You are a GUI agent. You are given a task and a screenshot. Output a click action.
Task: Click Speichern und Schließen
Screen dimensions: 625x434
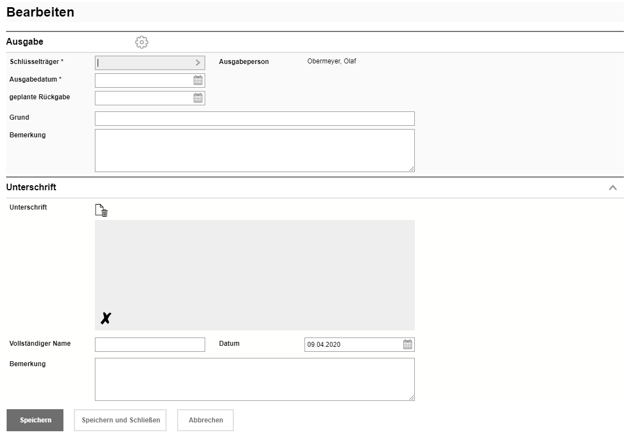121,420
